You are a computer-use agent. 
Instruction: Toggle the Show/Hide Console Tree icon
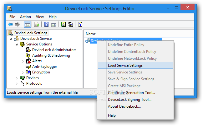[27, 24]
